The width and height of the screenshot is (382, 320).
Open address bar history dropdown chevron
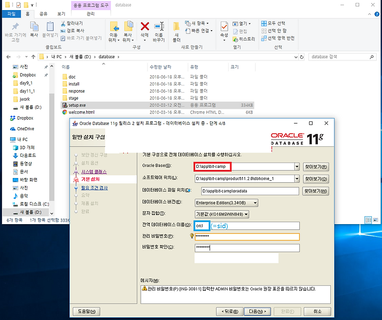tap(296, 57)
